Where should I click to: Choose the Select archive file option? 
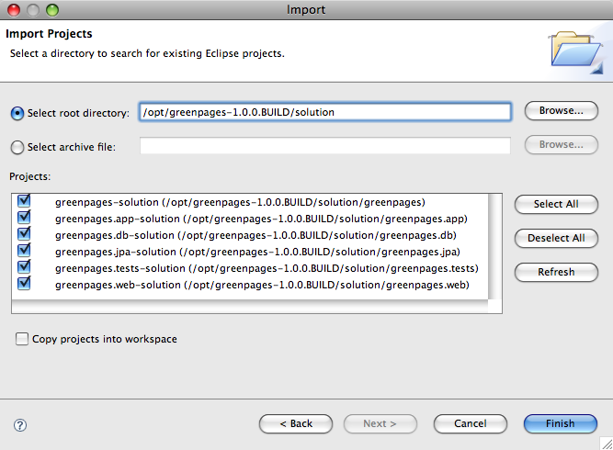17,146
